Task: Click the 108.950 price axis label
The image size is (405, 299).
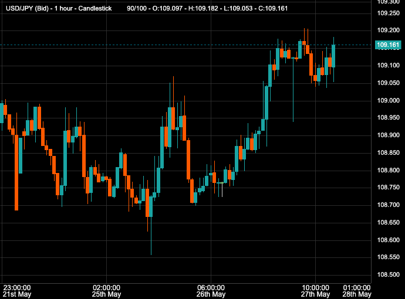Action: coord(388,118)
